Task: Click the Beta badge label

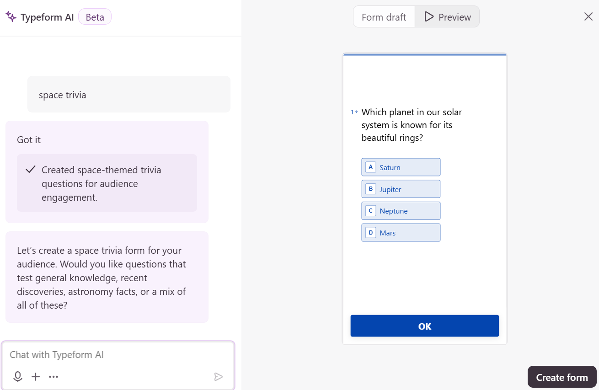Action: [x=95, y=17]
